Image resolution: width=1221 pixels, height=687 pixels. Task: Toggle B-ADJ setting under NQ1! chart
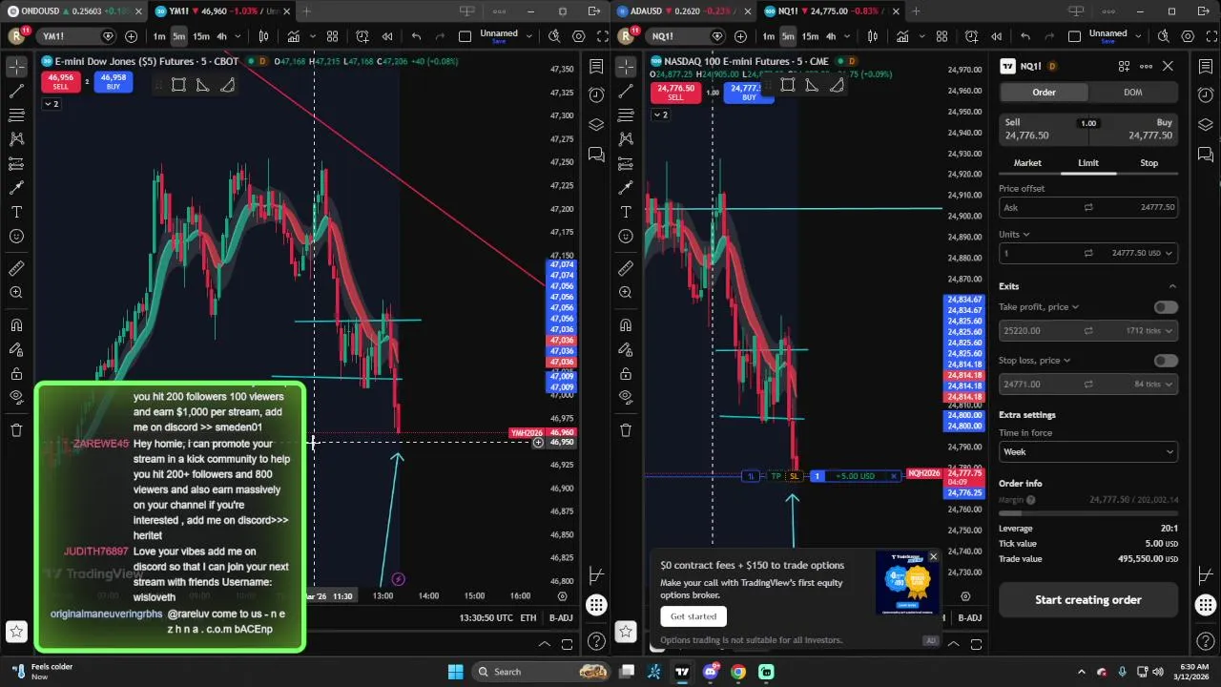click(969, 618)
